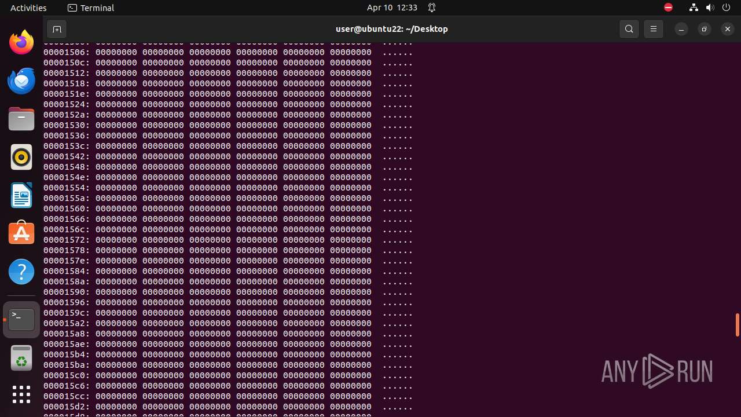The width and height of the screenshot is (741, 417).
Task: Click offset 000015c6: in the hex dump
Action: pyautogui.click(x=67, y=386)
